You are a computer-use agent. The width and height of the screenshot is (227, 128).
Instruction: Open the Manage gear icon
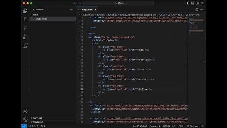tap(25, 119)
